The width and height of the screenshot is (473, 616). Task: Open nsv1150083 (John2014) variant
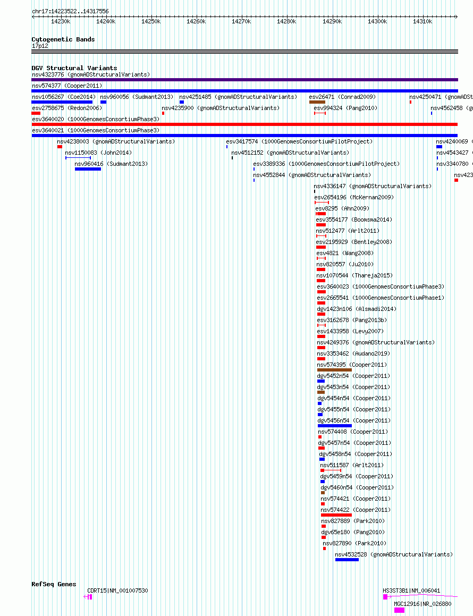[98, 153]
